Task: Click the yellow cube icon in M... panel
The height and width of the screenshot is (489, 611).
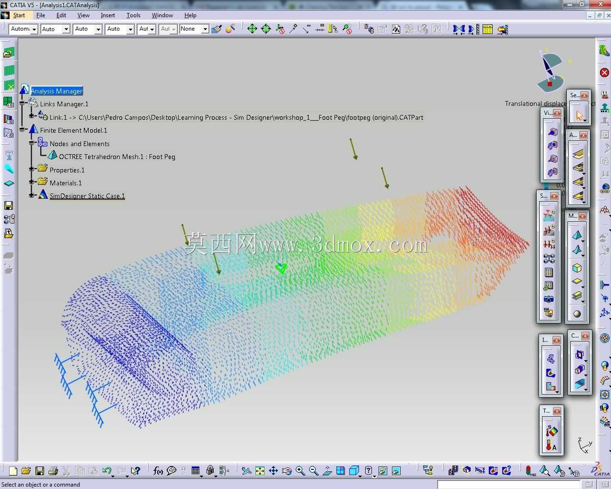Action: [577, 268]
